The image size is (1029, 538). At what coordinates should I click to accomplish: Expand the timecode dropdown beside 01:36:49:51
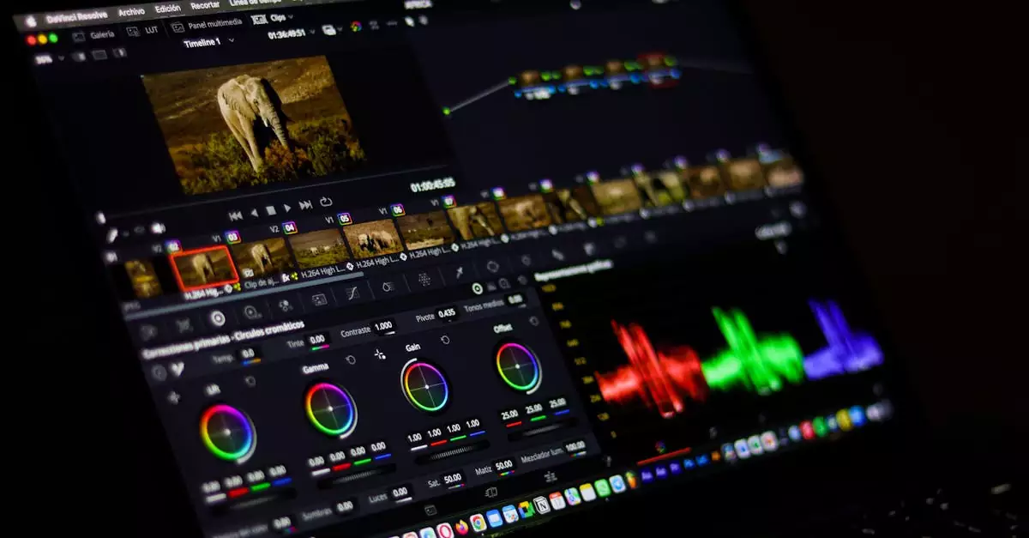[x=312, y=31]
